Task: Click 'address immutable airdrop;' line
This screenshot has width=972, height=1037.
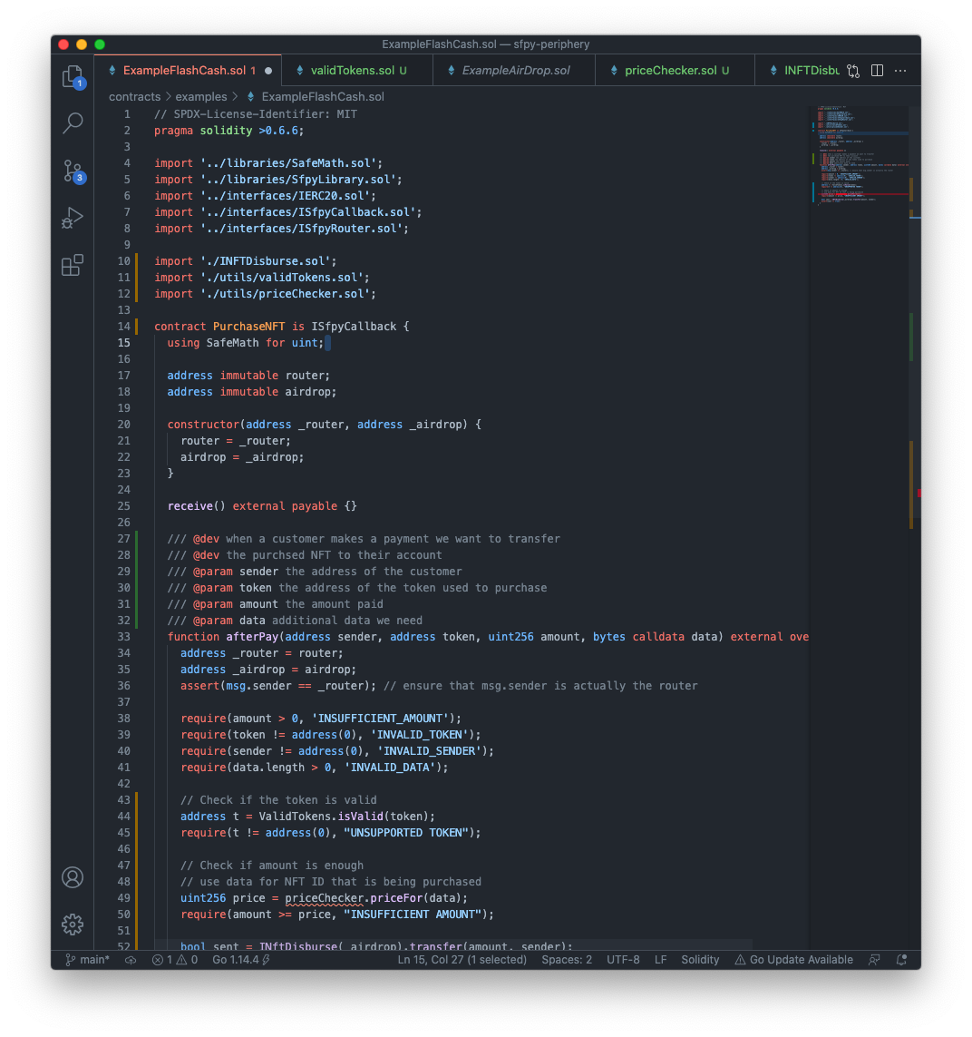Action: click(252, 392)
